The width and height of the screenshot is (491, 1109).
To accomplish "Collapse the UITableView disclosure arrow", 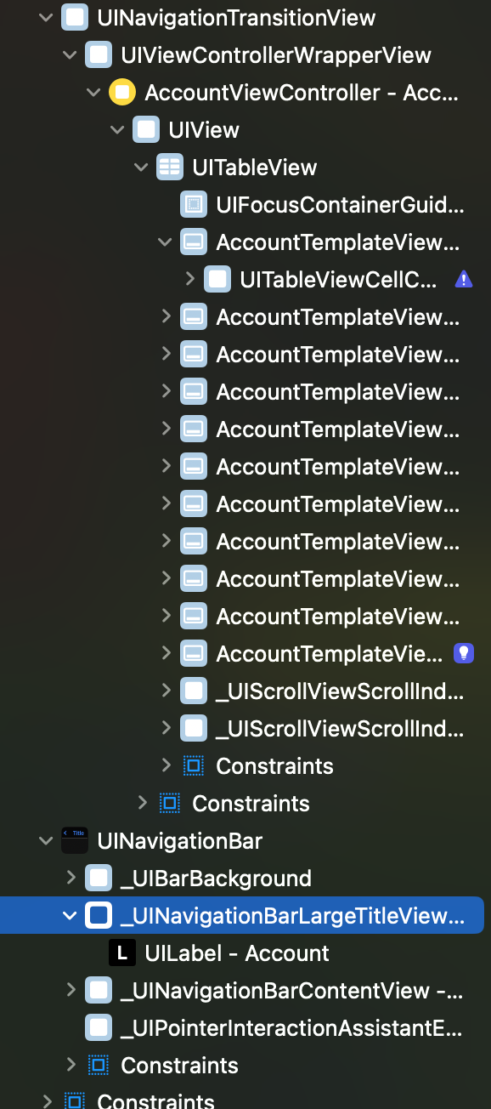I will (141, 168).
